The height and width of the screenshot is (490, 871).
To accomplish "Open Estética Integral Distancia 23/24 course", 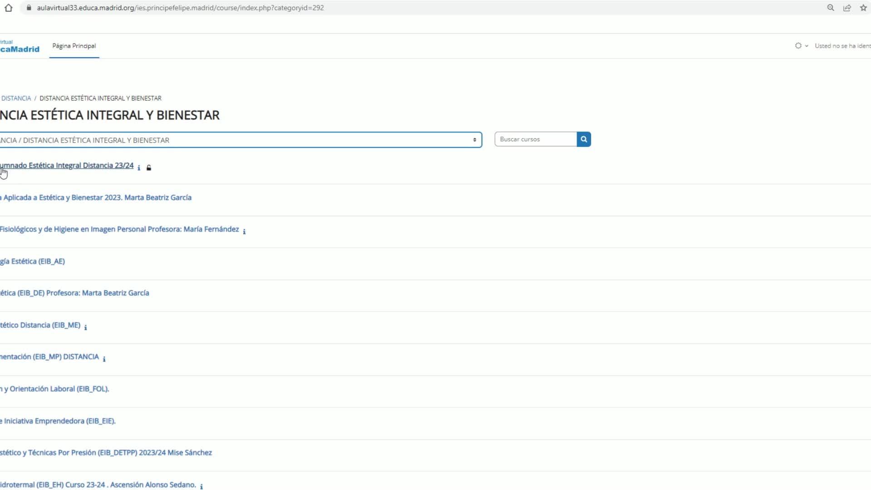I will [x=68, y=166].
